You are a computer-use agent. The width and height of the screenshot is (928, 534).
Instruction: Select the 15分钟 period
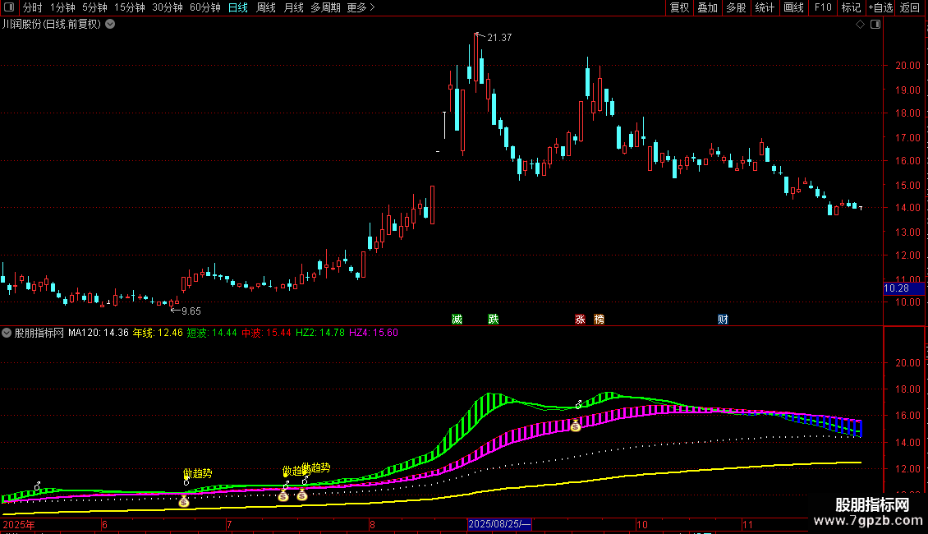(130, 7)
